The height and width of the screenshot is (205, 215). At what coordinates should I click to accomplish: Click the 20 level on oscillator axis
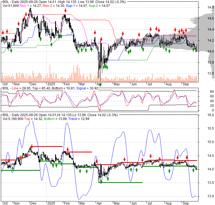212,105
